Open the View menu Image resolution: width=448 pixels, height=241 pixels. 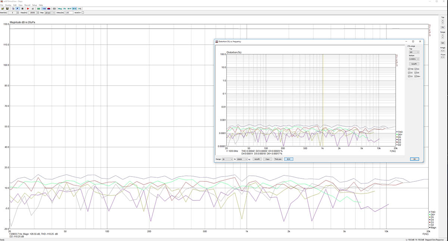point(21,5)
